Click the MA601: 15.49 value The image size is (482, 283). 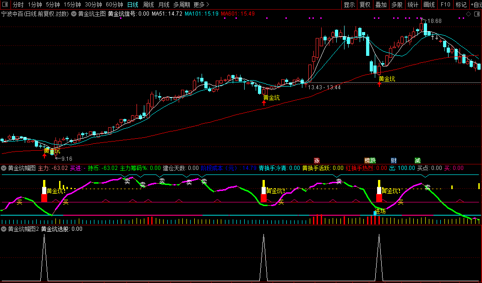(x=238, y=14)
